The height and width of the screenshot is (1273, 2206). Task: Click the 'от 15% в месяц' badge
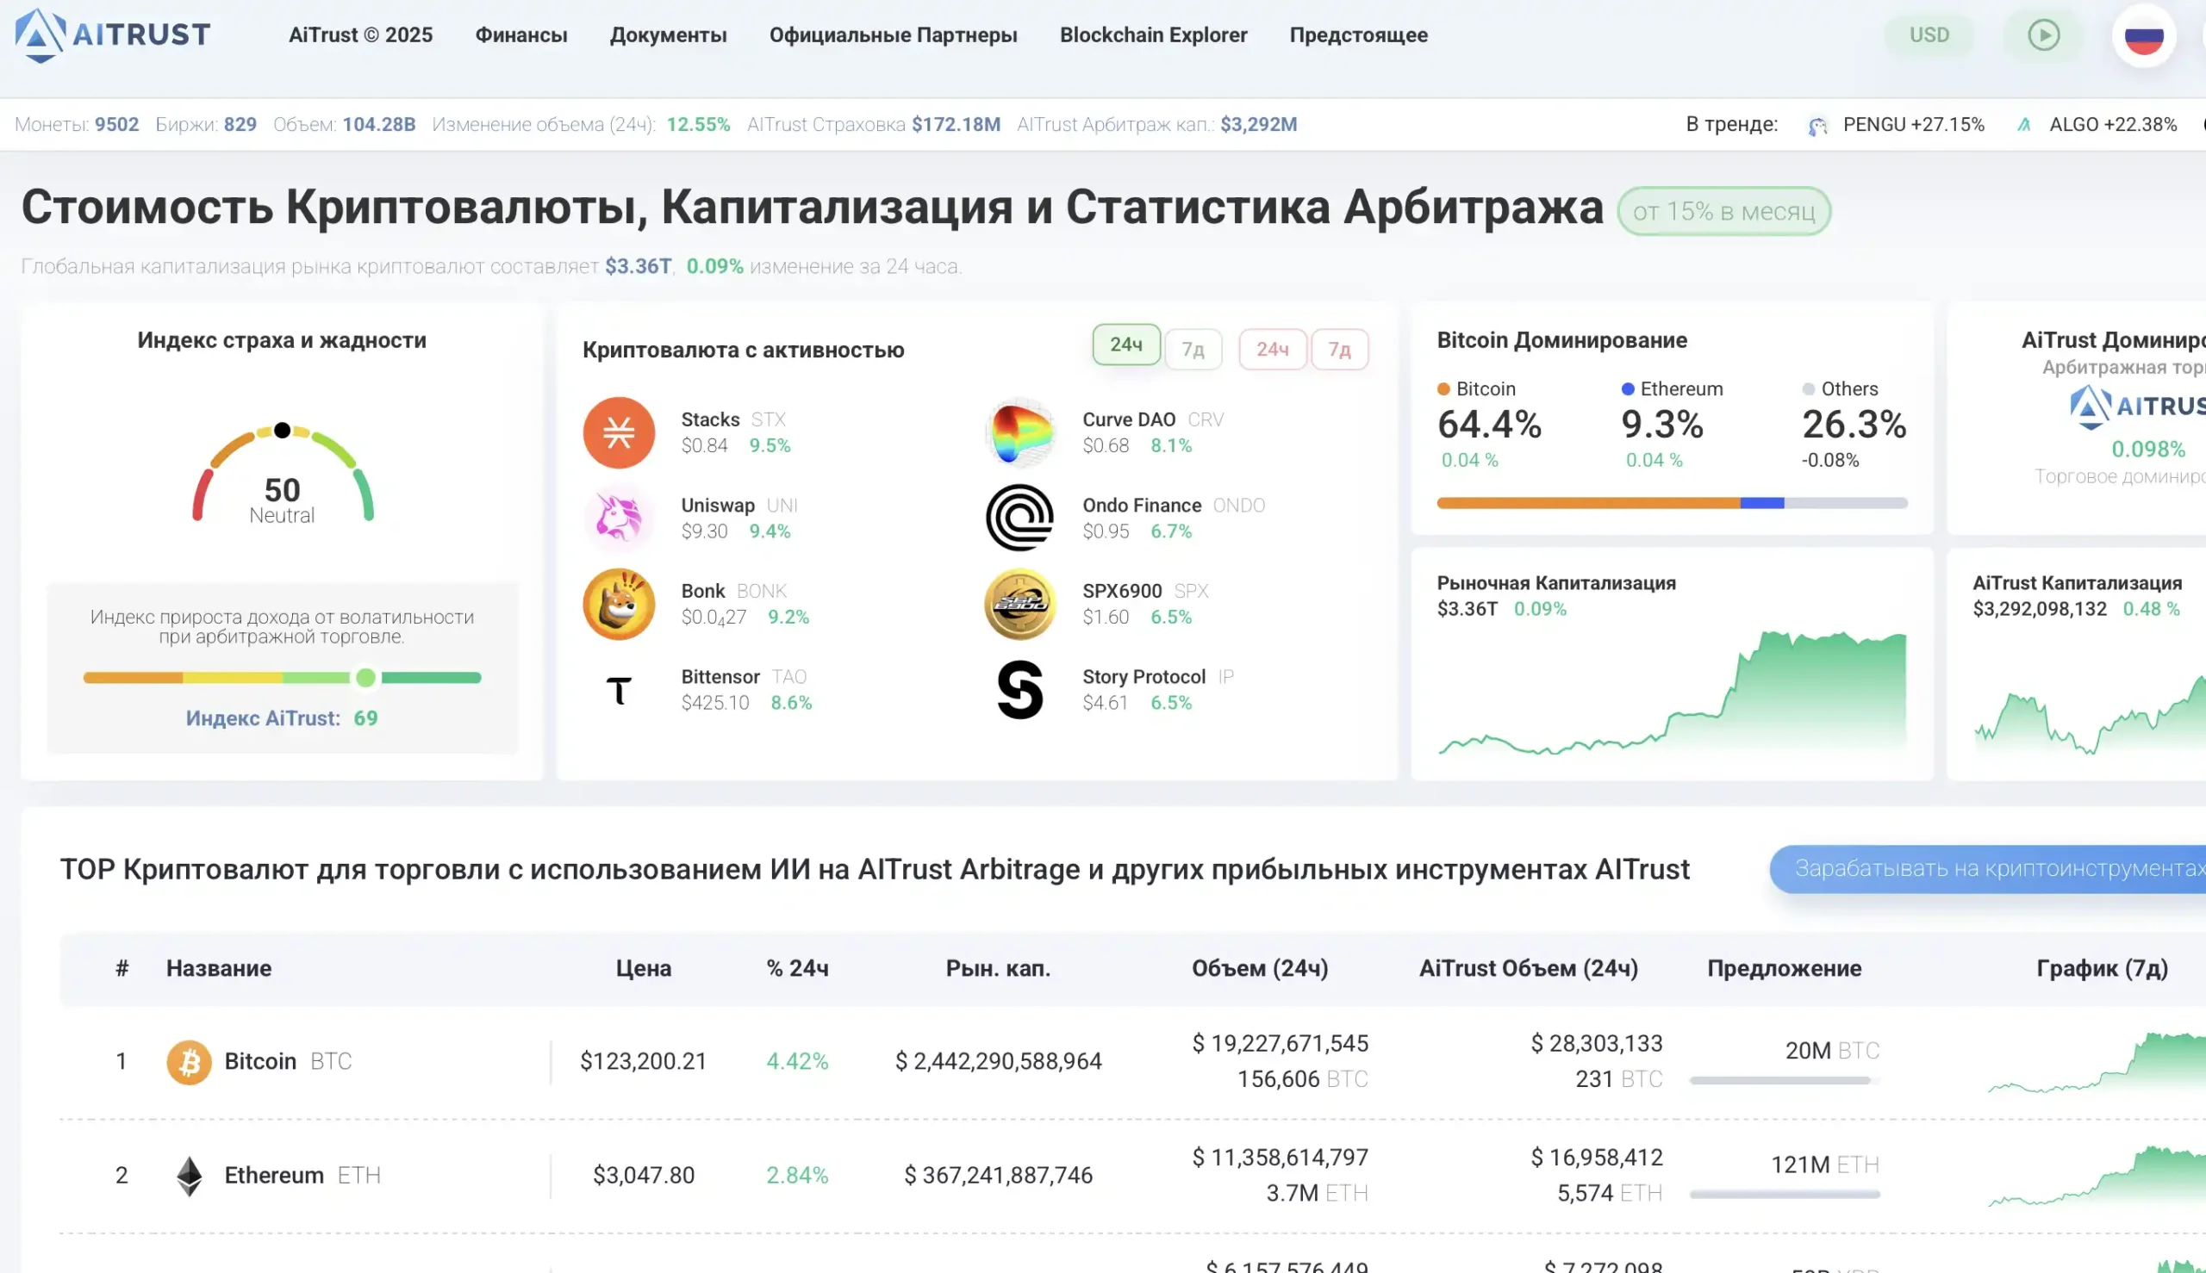(x=1723, y=212)
